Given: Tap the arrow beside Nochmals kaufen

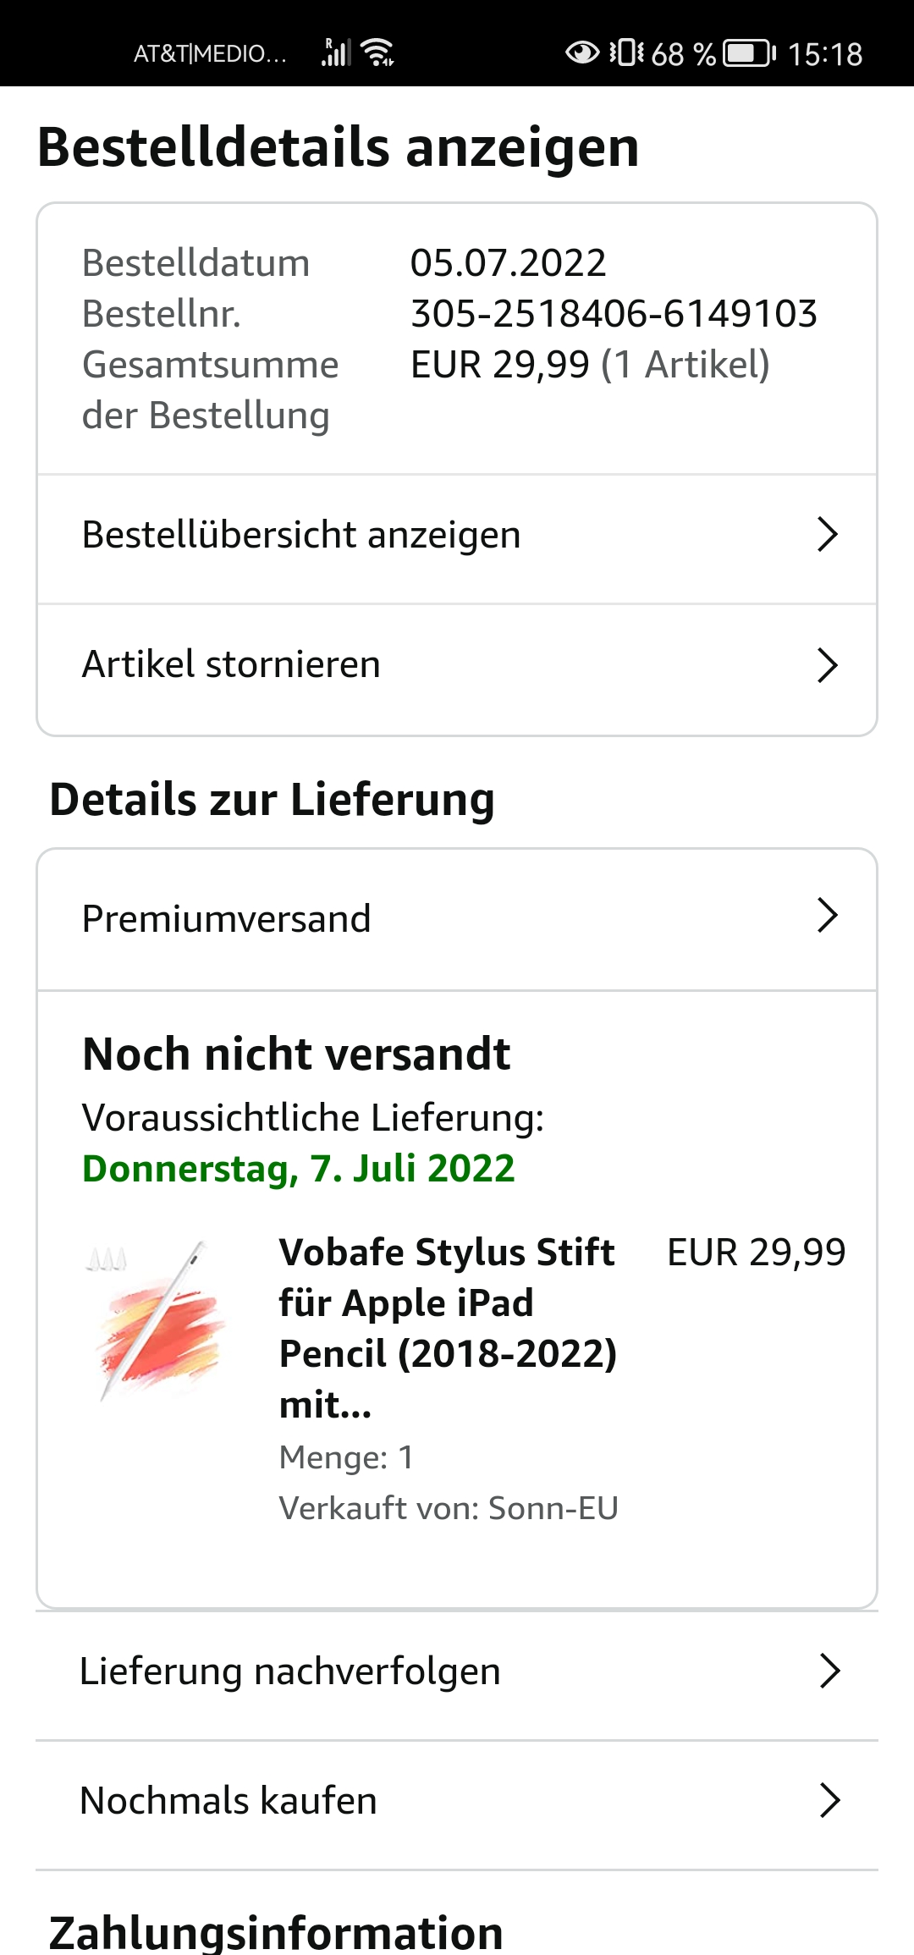Looking at the screenshot, I should [829, 1800].
